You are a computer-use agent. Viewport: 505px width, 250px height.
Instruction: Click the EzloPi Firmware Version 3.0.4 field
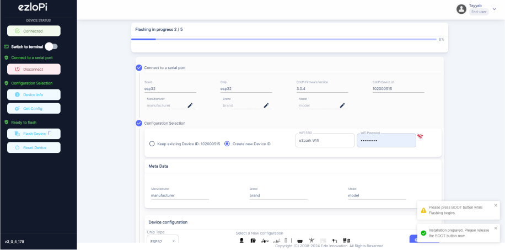click(x=322, y=89)
